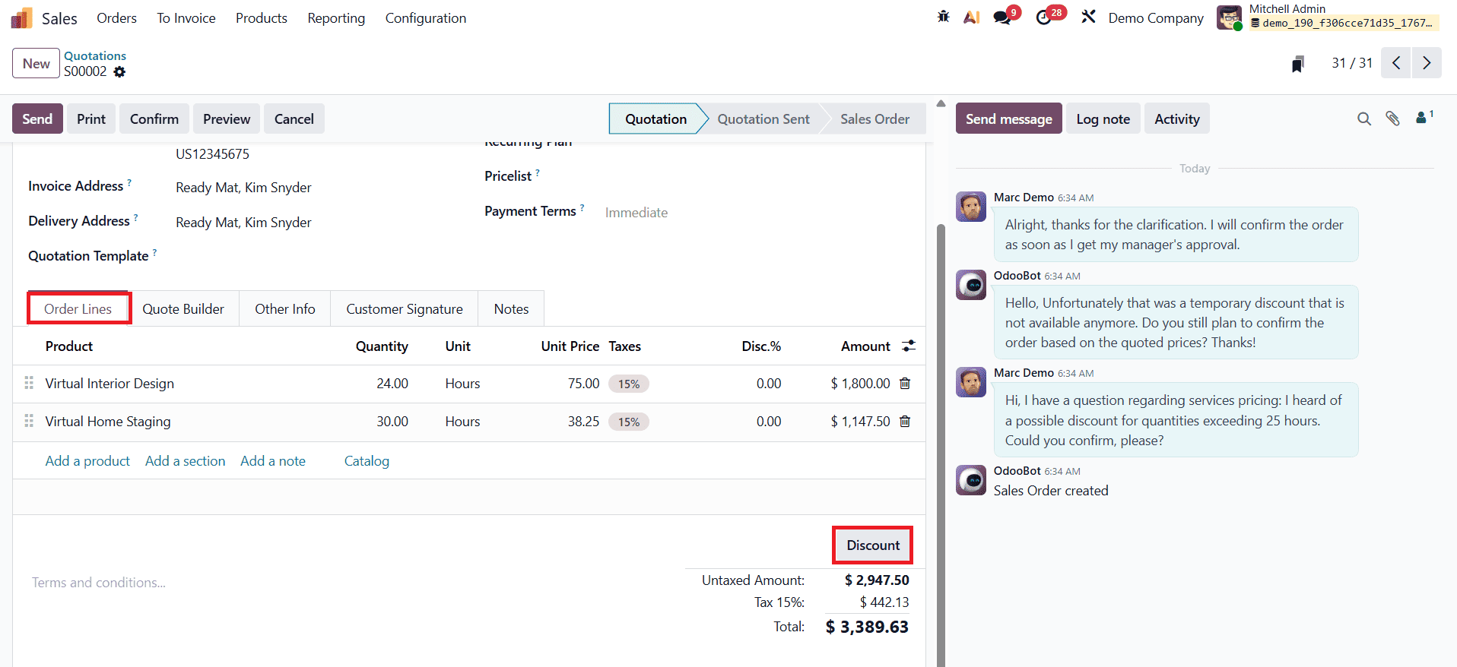Click unit price 75.00
1457x667 pixels.
pos(583,384)
